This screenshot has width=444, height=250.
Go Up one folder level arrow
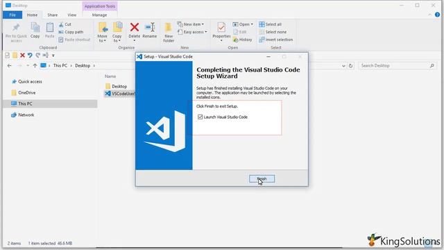click(35, 66)
